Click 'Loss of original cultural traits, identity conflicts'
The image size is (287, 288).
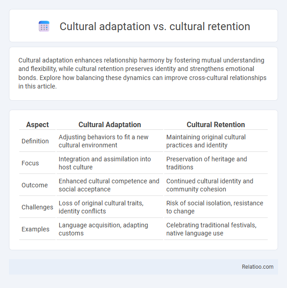click(x=101, y=207)
